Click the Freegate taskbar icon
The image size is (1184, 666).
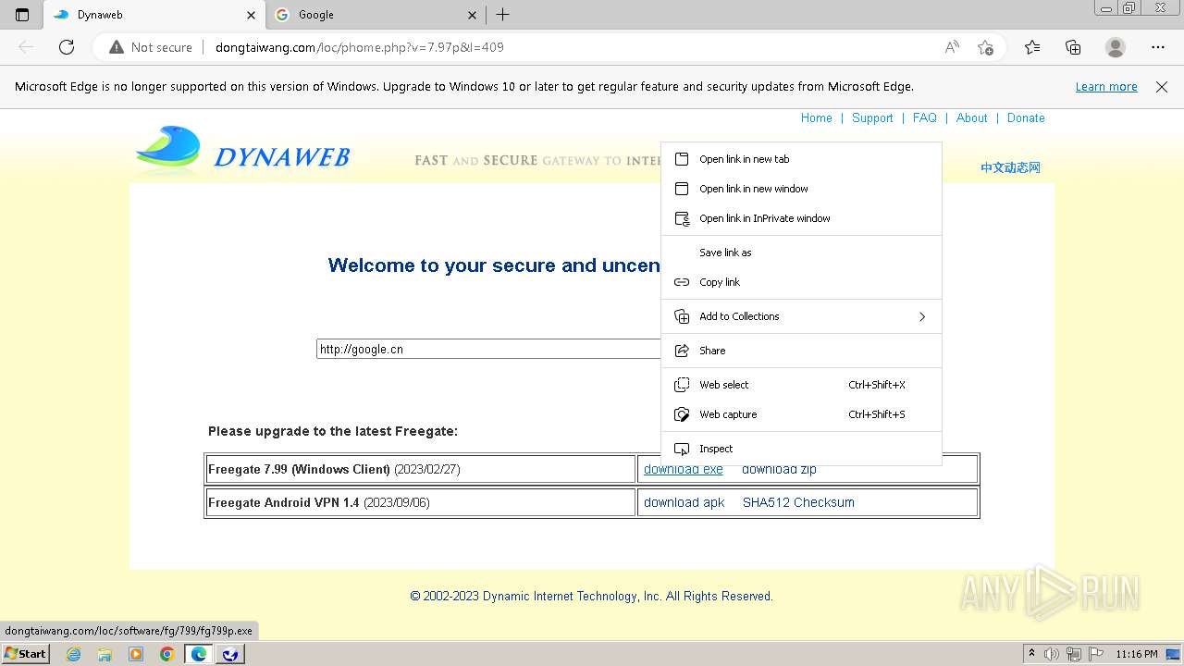[230, 654]
